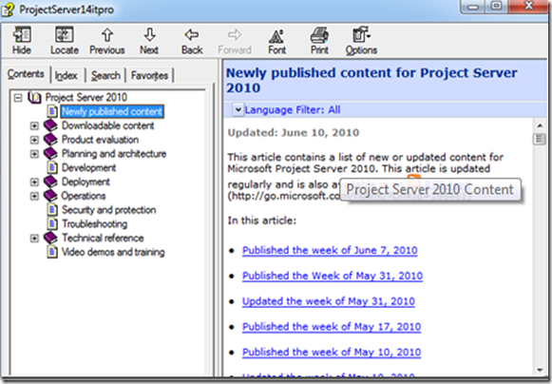The width and height of the screenshot is (552, 384).
Task: Click the content pane scrollbar down arrow
Action: 540,371
